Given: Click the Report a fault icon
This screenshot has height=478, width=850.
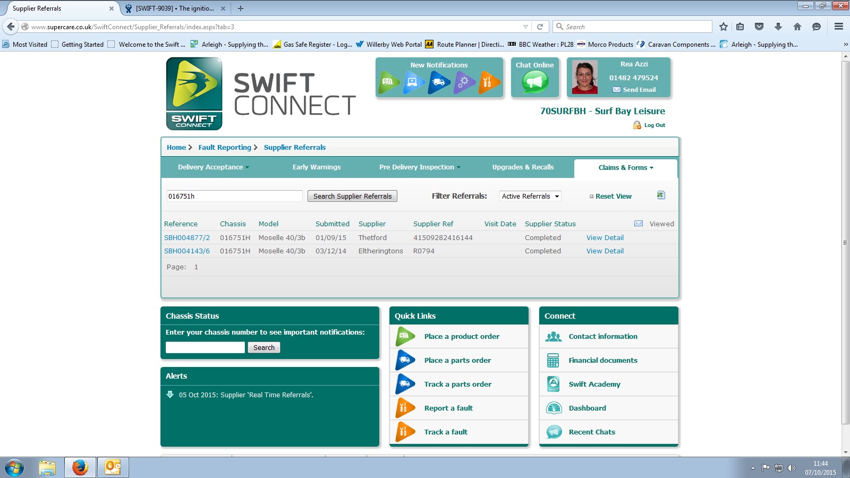Looking at the screenshot, I should (405, 408).
